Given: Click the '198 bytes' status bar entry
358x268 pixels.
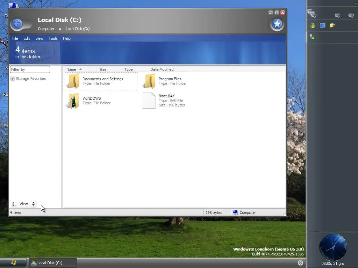Looking at the screenshot, I should tap(214, 213).
